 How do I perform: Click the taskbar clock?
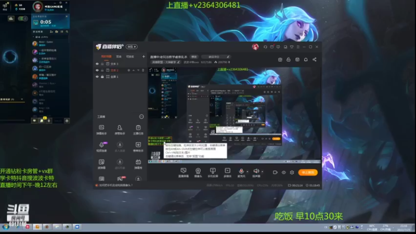tap(405, 227)
